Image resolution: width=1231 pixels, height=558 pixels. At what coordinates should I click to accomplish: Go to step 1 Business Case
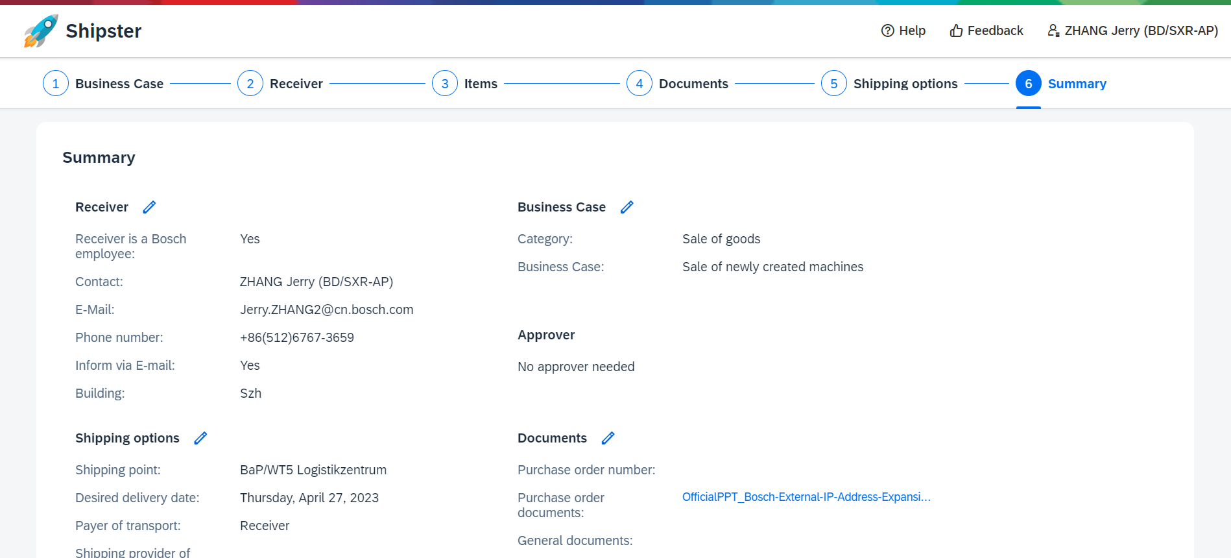(x=119, y=84)
